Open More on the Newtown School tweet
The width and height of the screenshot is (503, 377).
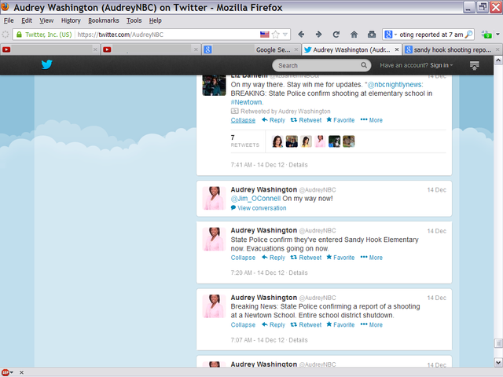372,324
